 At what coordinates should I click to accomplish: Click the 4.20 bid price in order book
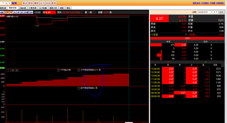tap(184, 52)
